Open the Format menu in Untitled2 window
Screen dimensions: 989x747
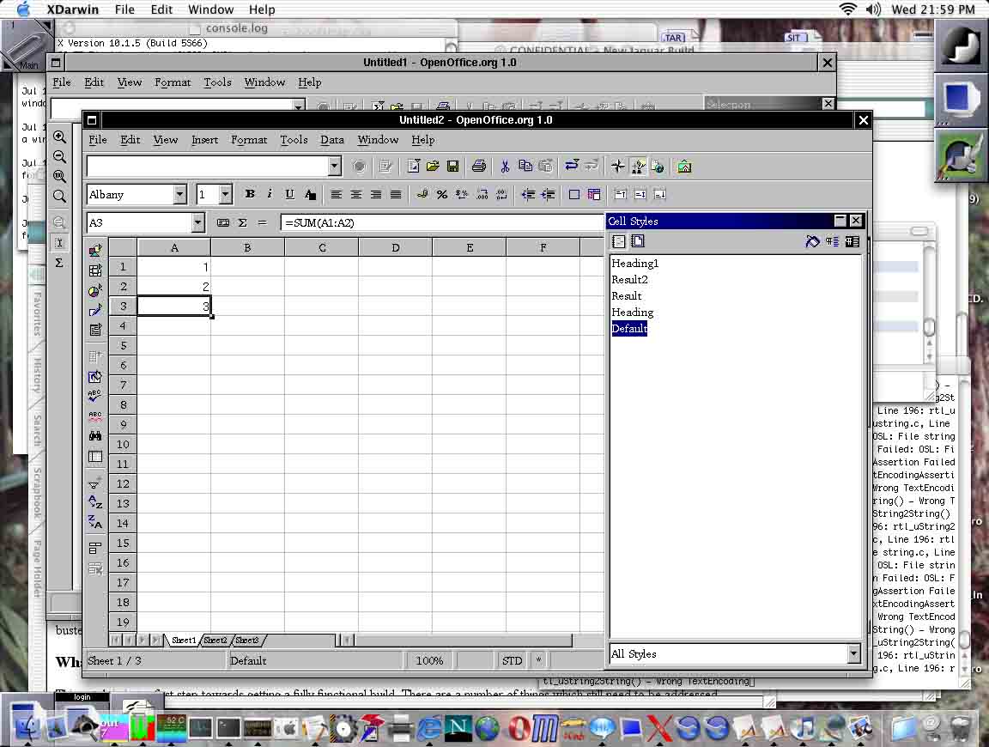pyautogui.click(x=248, y=140)
